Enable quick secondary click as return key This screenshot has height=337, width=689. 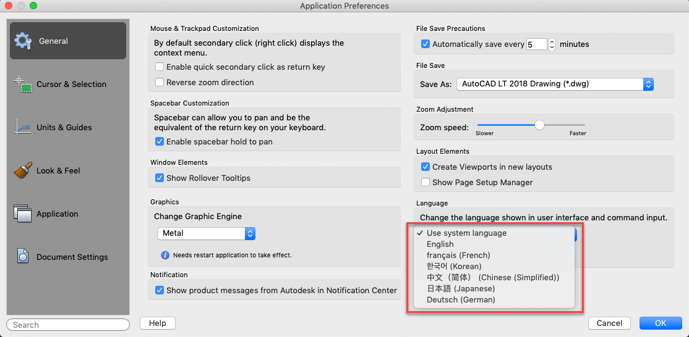pyautogui.click(x=160, y=67)
